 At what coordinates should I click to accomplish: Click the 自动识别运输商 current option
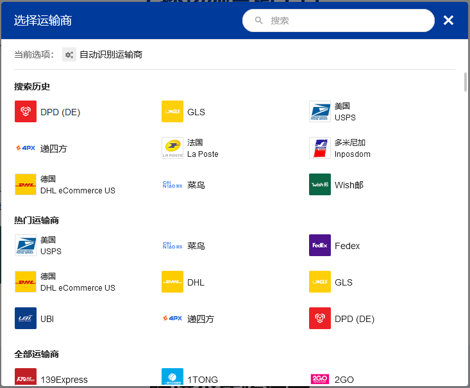[x=110, y=55]
